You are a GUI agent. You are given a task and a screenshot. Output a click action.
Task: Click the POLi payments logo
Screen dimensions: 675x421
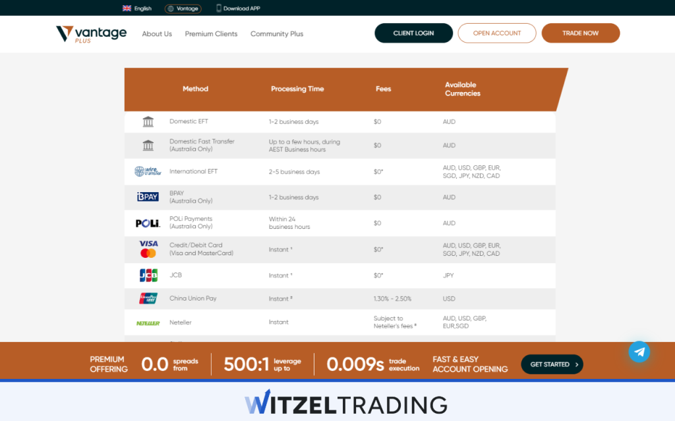[148, 224]
